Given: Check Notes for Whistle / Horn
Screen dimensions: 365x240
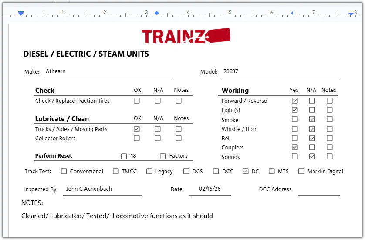Looking at the screenshot, I should [x=330, y=129].
